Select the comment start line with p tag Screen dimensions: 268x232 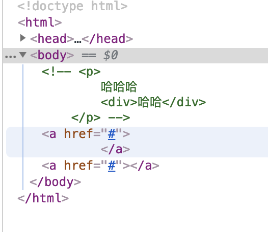(x=71, y=72)
